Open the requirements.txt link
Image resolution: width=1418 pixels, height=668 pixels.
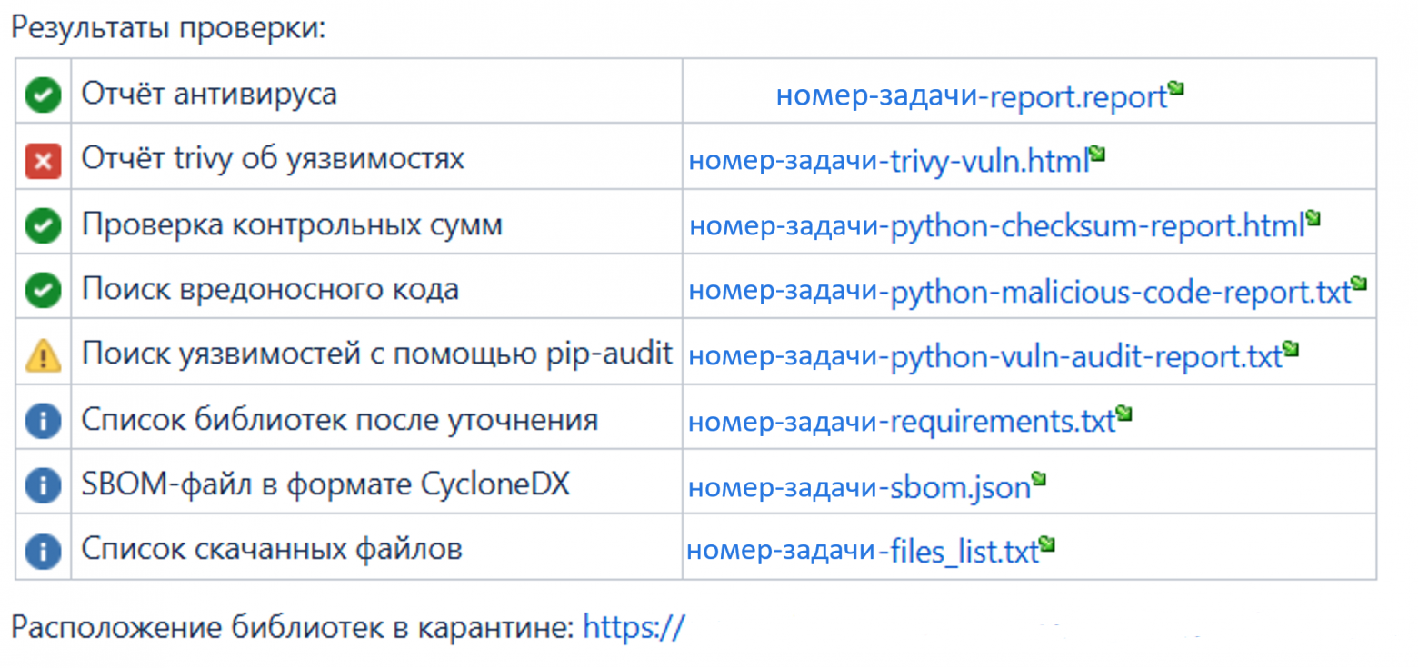(x=900, y=421)
